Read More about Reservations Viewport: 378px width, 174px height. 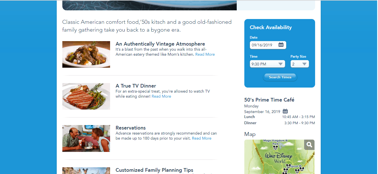click(x=202, y=138)
